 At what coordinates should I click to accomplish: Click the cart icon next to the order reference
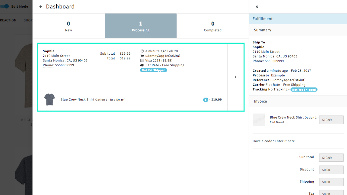point(142,56)
